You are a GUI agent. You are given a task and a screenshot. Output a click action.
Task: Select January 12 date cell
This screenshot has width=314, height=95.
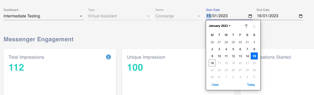[x=233, y=56]
